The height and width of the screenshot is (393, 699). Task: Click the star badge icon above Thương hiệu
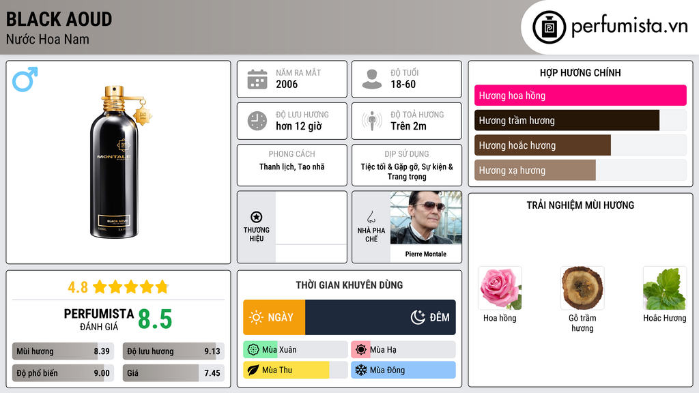pyautogui.click(x=257, y=217)
